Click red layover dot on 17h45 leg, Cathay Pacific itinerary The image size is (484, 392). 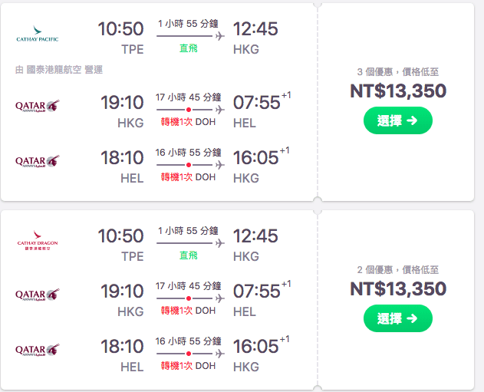(188, 109)
